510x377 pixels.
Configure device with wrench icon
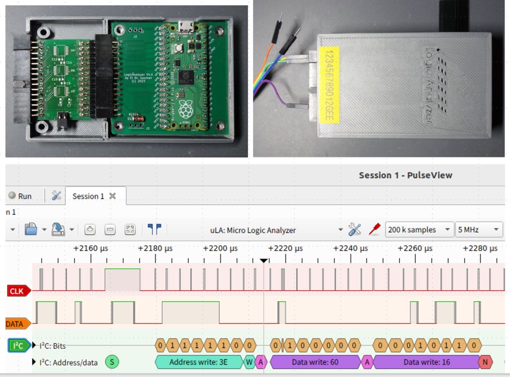coord(355,229)
